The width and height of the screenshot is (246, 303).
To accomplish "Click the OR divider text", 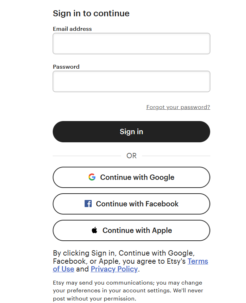I will [131, 156].
